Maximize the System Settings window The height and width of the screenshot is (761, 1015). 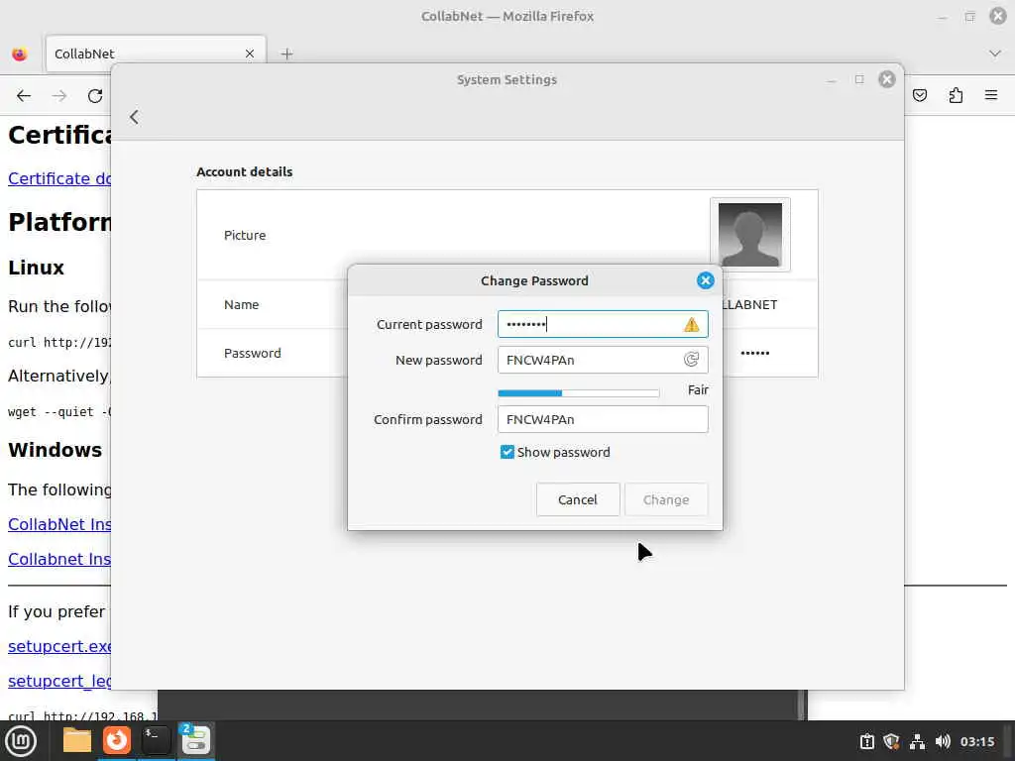tap(859, 79)
